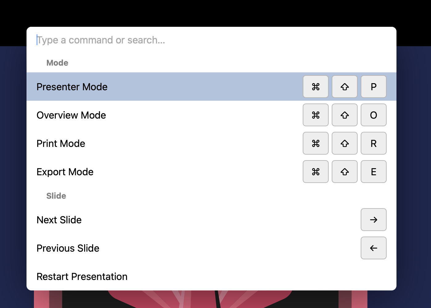This screenshot has width=431, height=308.
Task: Click the P key badge for Presenter Mode
Action: click(373, 87)
